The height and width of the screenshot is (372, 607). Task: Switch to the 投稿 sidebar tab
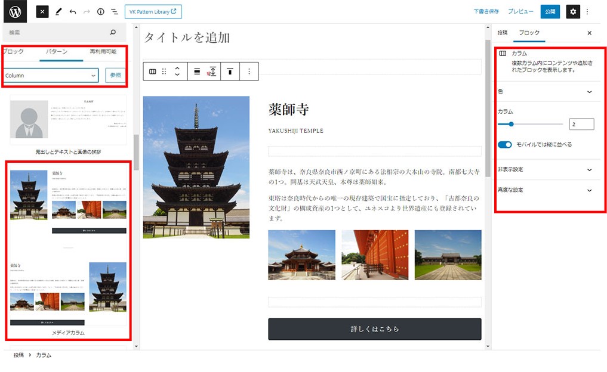pyautogui.click(x=503, y=33)
